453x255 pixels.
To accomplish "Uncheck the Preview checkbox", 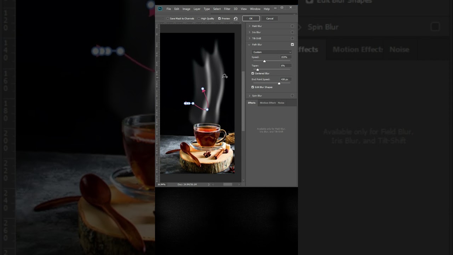I will pos(219,18).
